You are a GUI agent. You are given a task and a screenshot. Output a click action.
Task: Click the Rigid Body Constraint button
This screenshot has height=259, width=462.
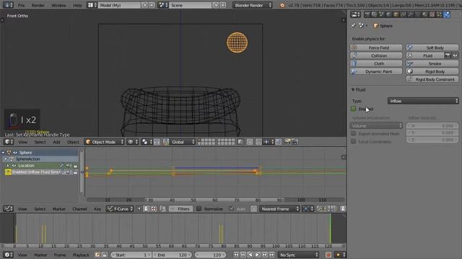pyautogui.click(x=432, y=79)
